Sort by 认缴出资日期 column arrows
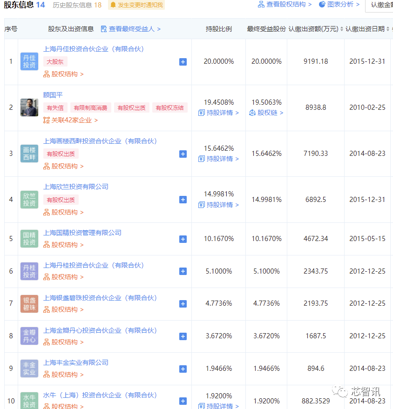The image size is (393, 409). [388, 29]
